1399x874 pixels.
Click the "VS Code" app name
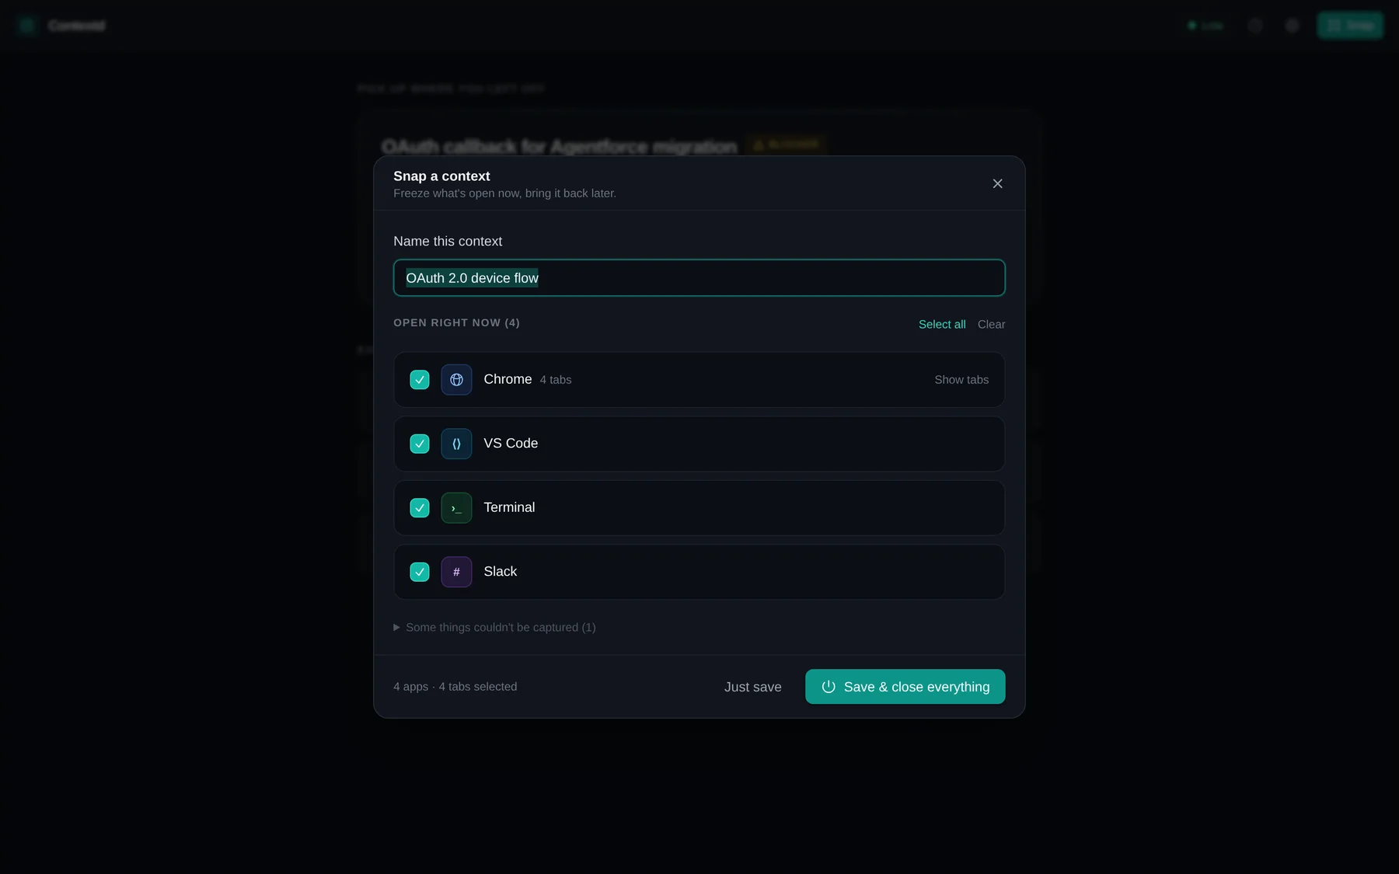[x=511, y=444]
